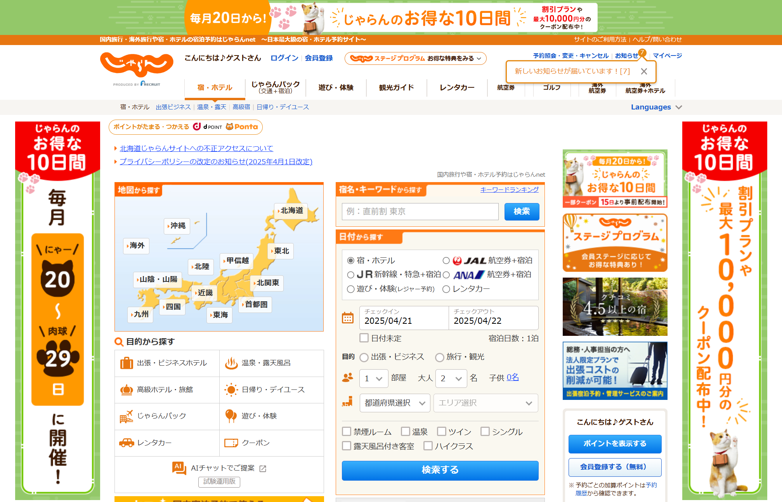Open the エリア選択 dropdown

pos(485,403)
